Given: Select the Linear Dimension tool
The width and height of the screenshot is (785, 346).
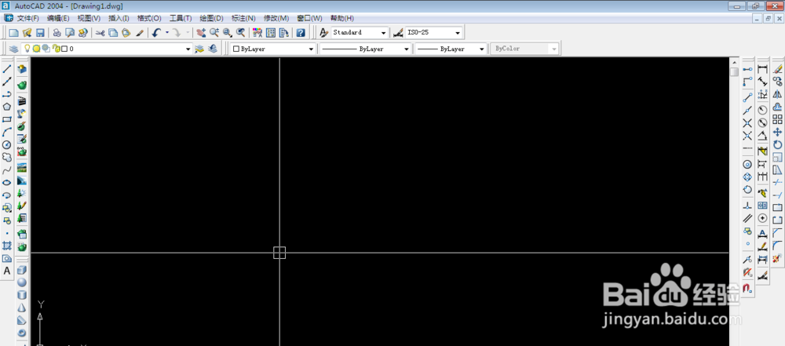Looking at the screenshot, I should point(762,69).
